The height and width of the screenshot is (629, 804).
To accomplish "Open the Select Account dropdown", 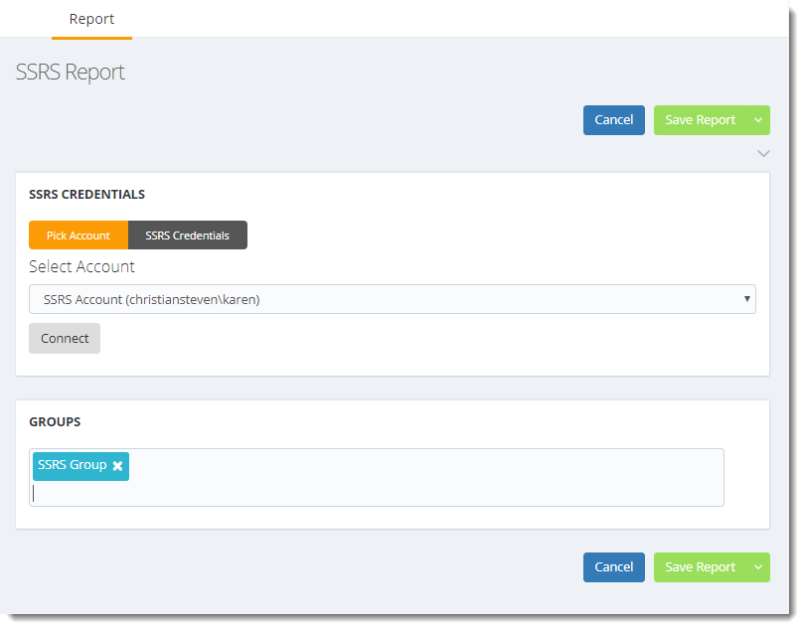I will 393,299.
